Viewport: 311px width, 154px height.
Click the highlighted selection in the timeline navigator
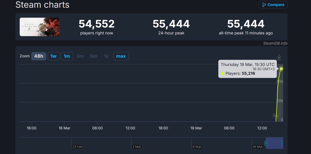(x=274, y=143)
